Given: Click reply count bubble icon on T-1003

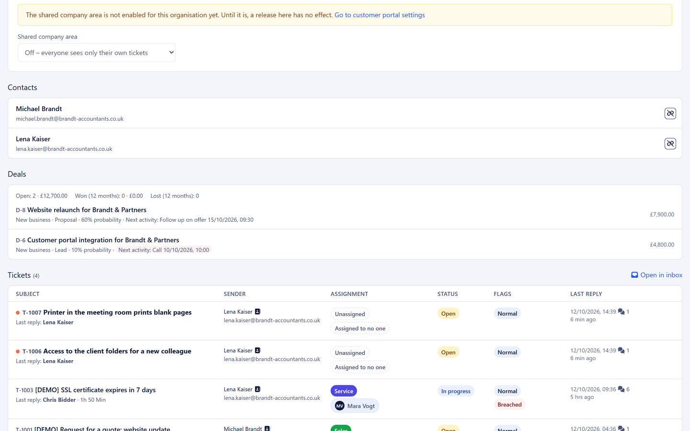Looking at the screenshot, I should [x=621, y=389].
